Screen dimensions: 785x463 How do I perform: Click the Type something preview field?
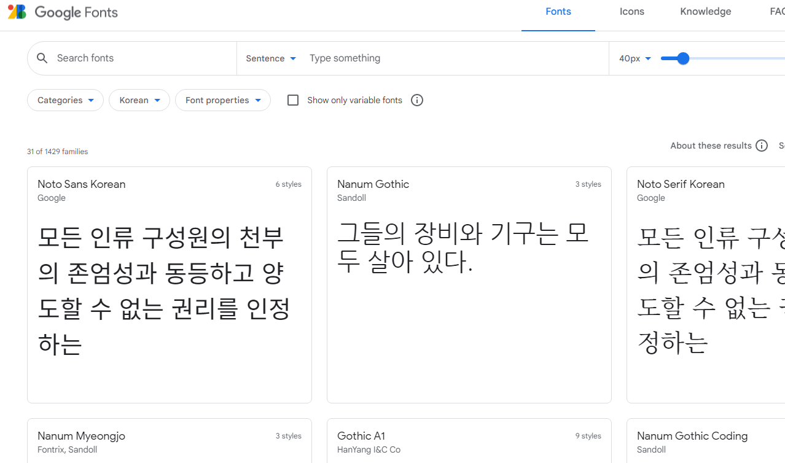[455, 58]
